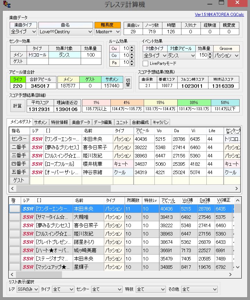Screen dimensions: 250x300
Task: Switch to the ユニット tab
Action: click(x=122, y=122)
